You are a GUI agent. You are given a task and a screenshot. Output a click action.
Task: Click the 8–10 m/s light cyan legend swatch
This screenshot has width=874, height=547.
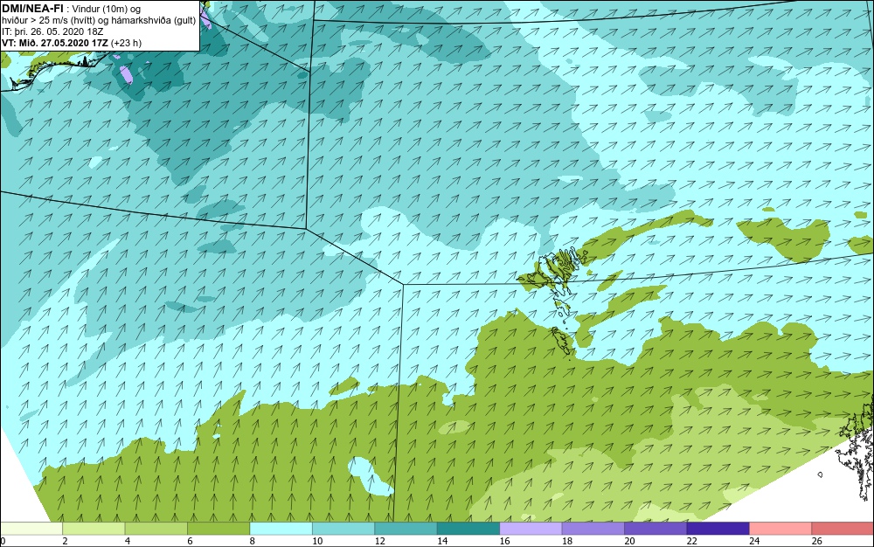pyautogui.click(x=281, y=529)
